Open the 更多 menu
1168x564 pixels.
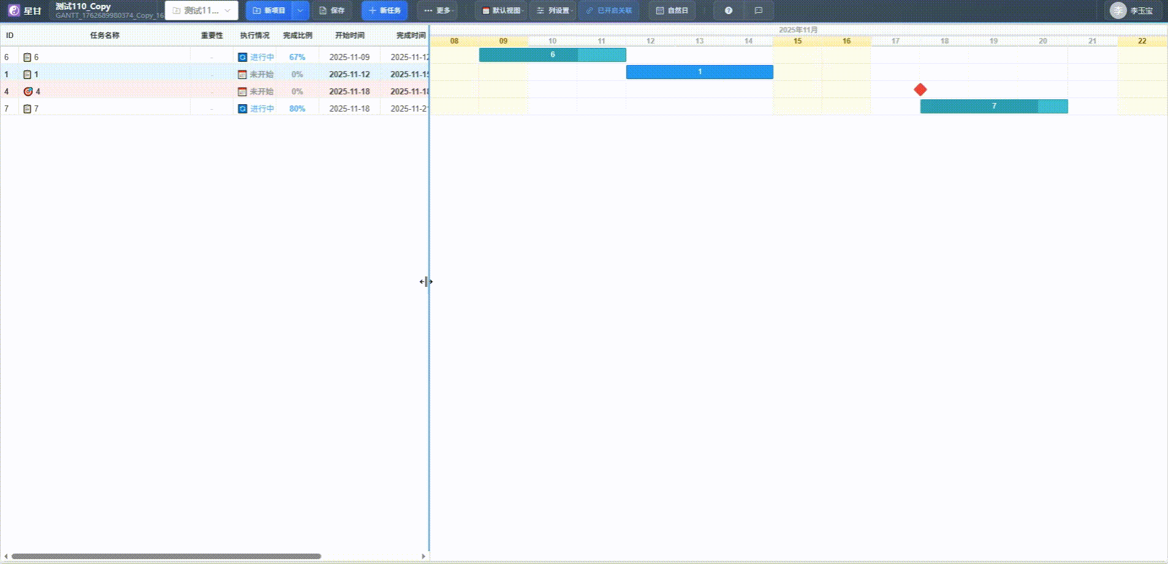tap(438, 10)
